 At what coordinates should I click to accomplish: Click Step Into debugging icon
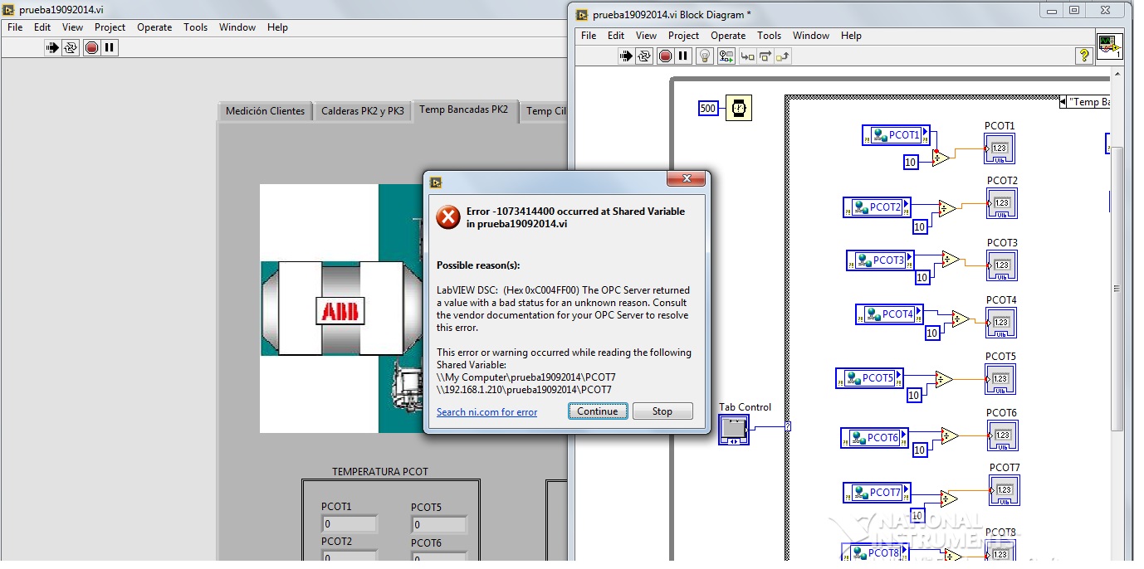747,56
